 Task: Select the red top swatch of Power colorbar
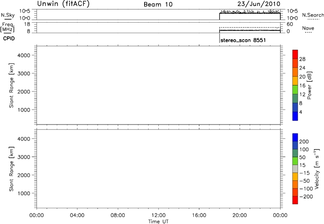[295, 54]
